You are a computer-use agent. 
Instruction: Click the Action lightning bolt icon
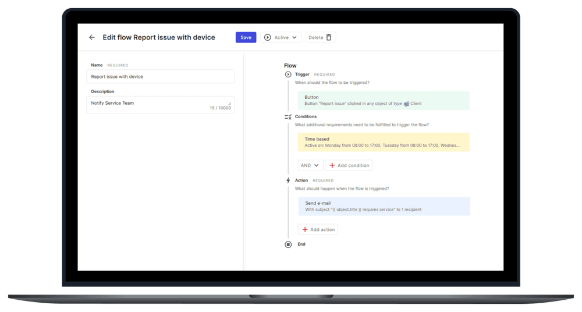288,180
